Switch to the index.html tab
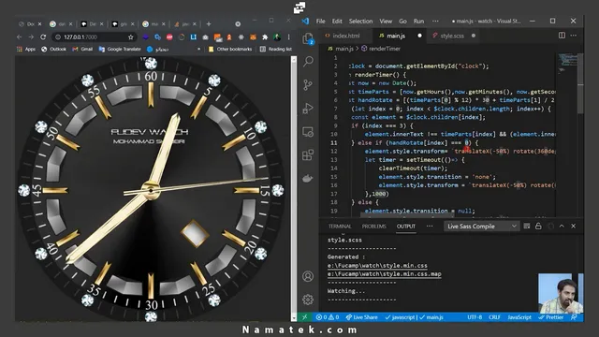This screenshot has height=337, width=599. 343,36
